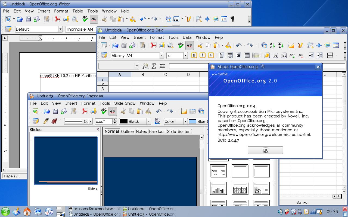The width and height of the screenshot is (348, 217).
Task: Open the Table menu in Writer
Action: pyautogui.click(x=78, y=11)
